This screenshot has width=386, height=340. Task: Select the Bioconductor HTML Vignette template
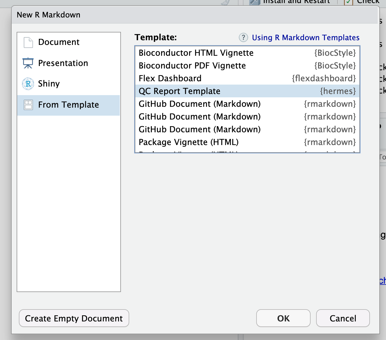pos(196,53)
